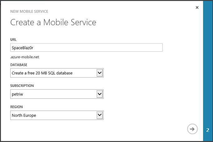Click the 'SpaceBlaz0r' text in URL field
This screenshot has height=142, width=213.
(22, 48)
